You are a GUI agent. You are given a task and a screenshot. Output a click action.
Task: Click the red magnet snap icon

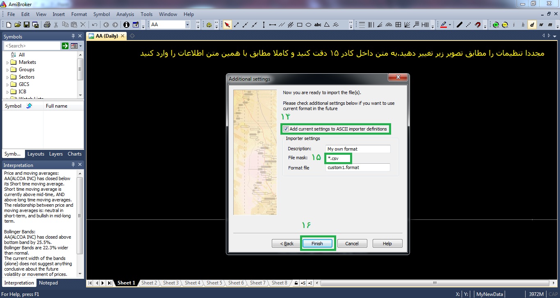(478, 25)
